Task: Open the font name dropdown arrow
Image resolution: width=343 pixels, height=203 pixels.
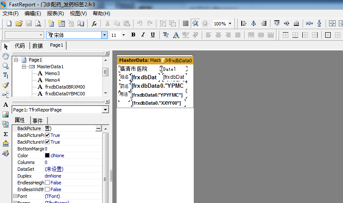Action: coord(105,35)
